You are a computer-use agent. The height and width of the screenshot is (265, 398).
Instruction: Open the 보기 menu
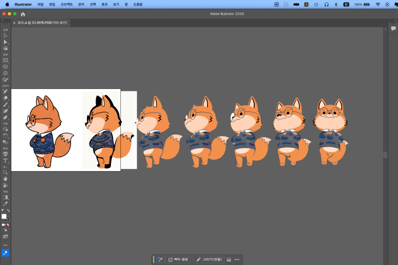[116, 4]
